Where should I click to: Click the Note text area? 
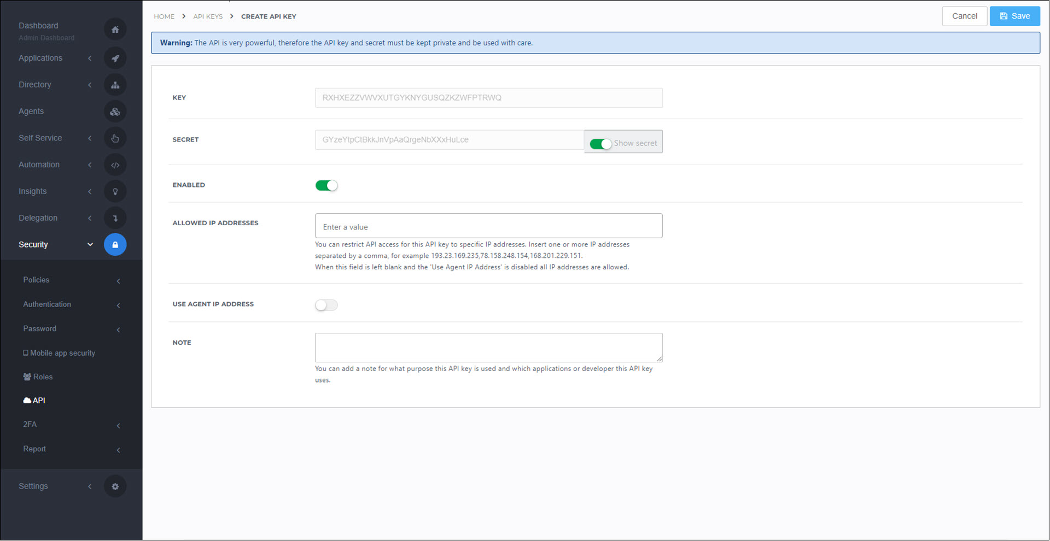coord(488,348)
